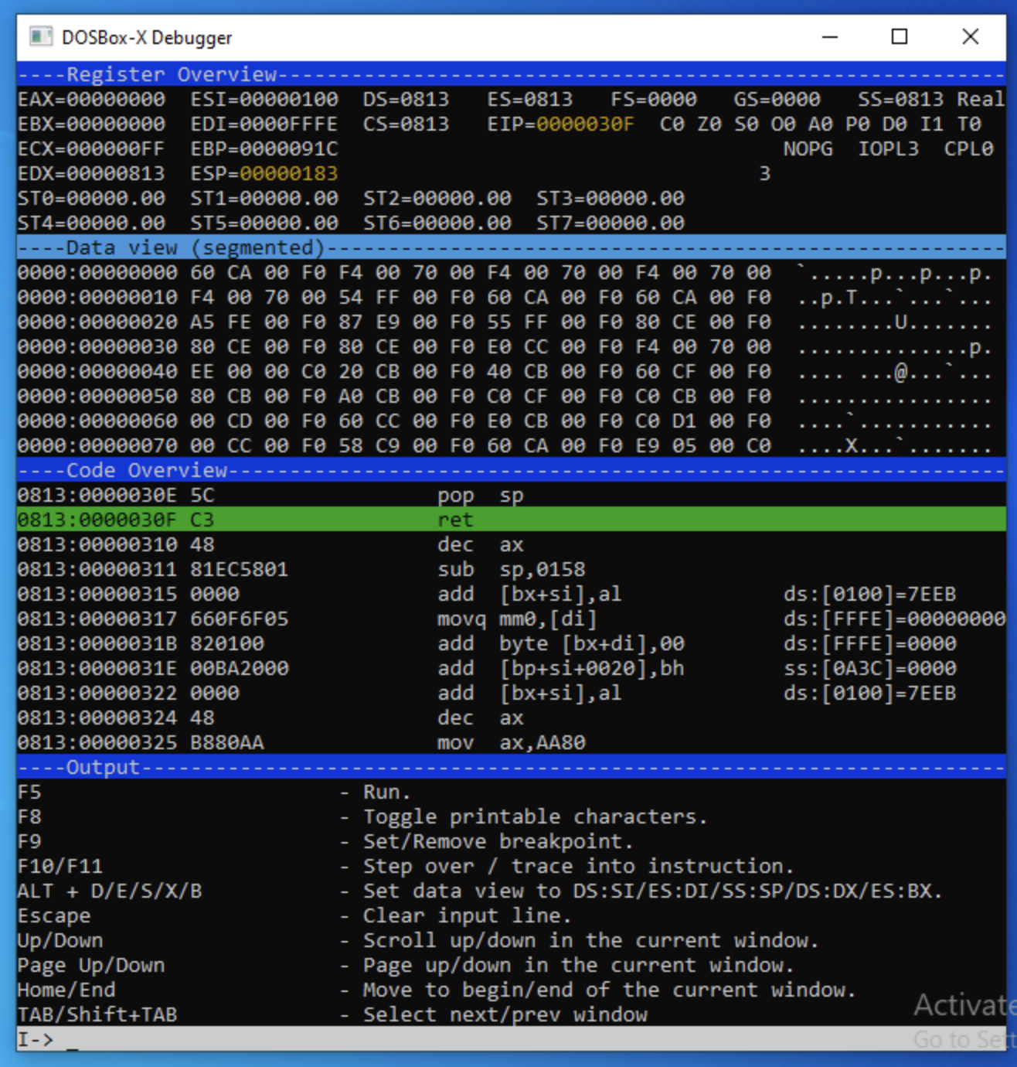
Task: Select the sub sp,0158 instruction
Action: [511, 569]
